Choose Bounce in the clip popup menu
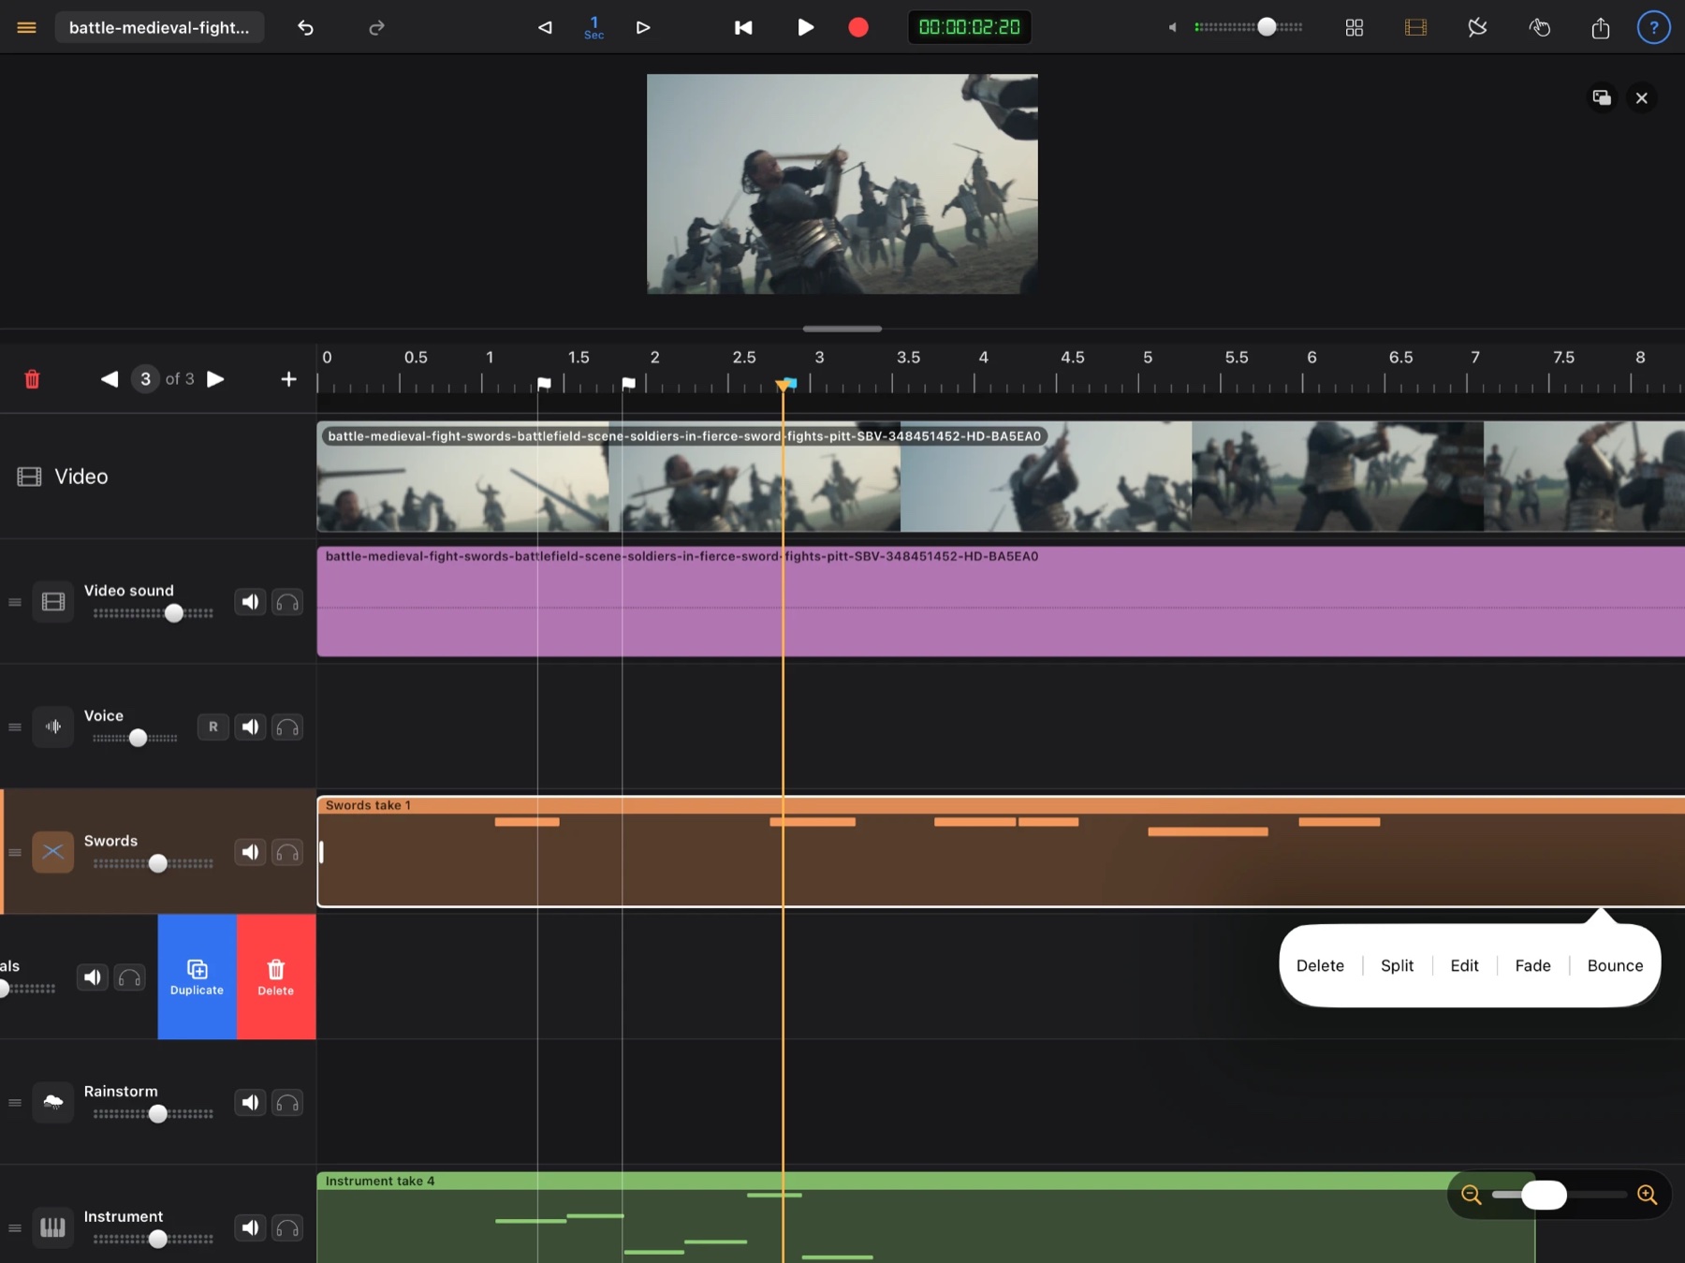The width and height of the screenshot is (1685, 1263). (x=1615, y=965)
